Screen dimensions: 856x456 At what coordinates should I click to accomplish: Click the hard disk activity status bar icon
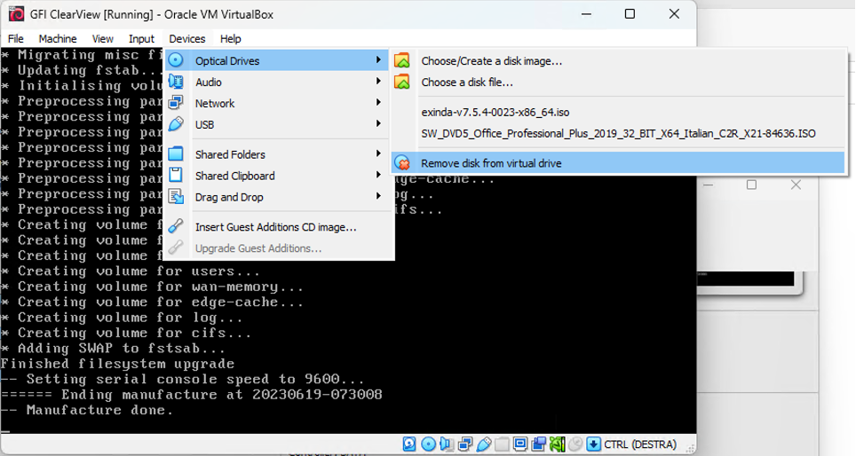(x=409, y=444)
